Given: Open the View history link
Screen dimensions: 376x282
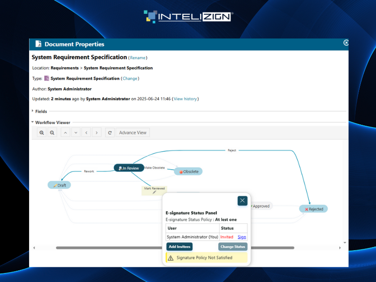Looking at the screenshot, I should (185, 99).
